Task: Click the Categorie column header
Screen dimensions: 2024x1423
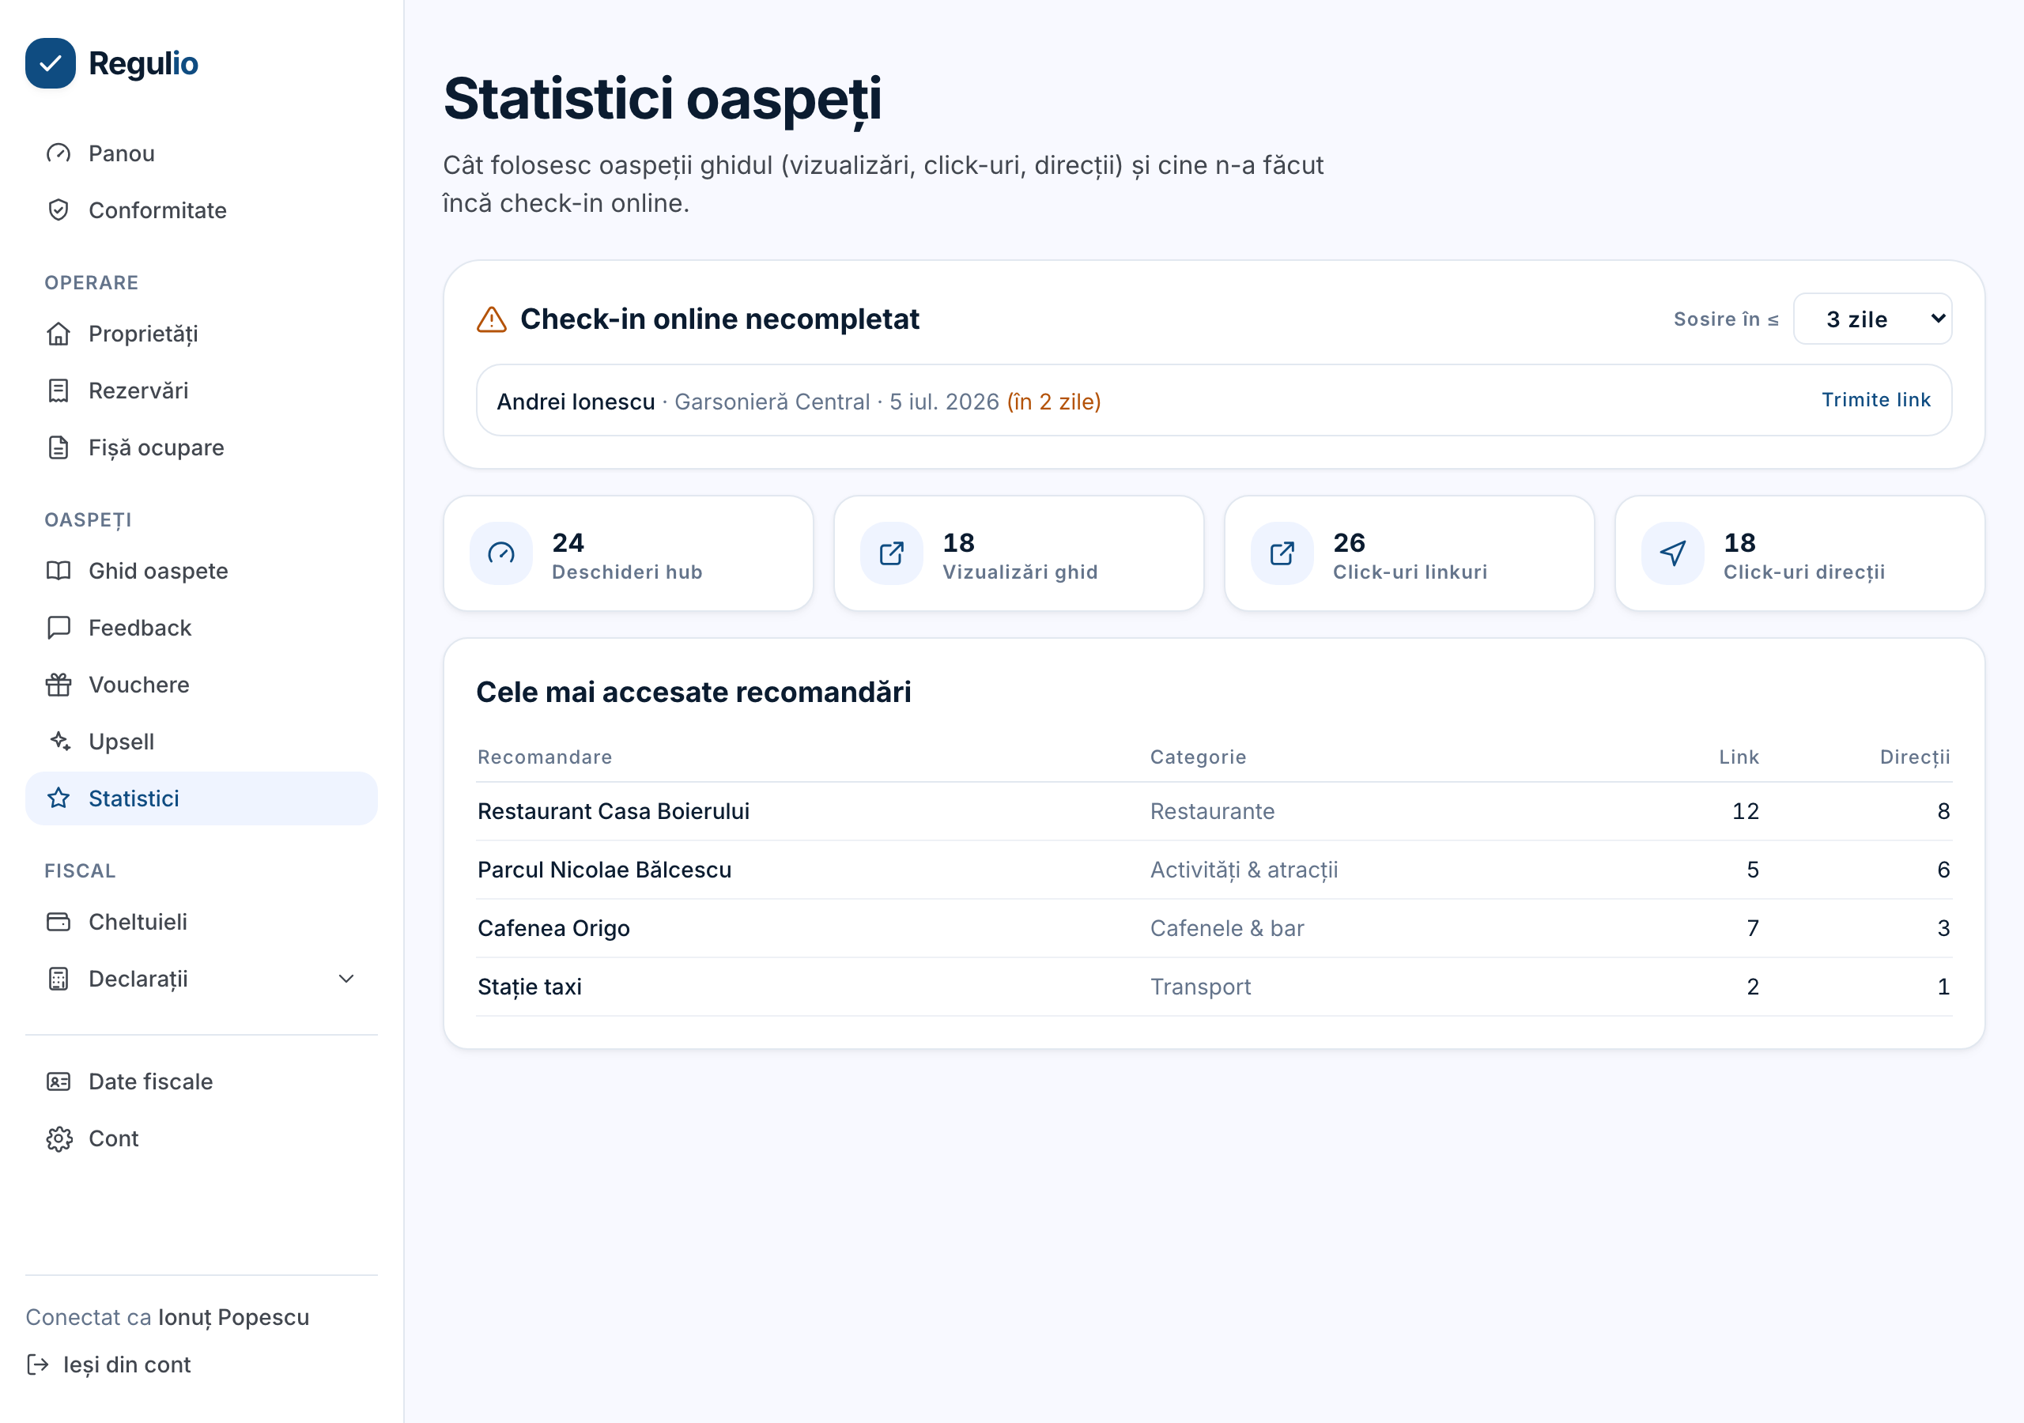Action: click(1198, 757)
